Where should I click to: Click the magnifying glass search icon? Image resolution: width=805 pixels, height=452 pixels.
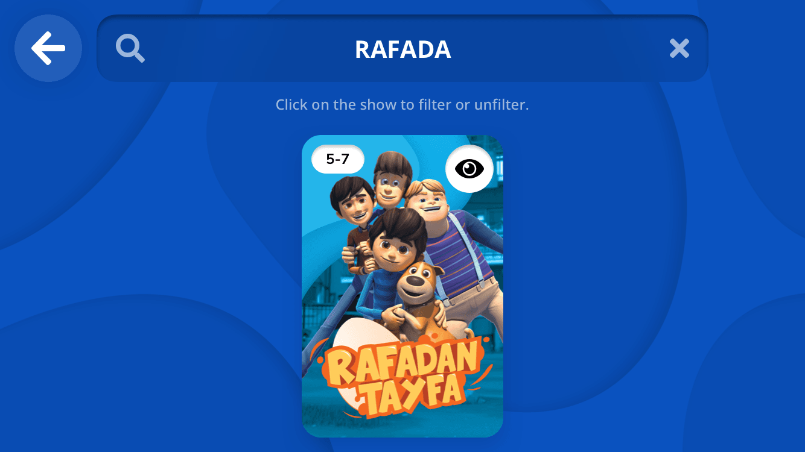coord(130,49)
